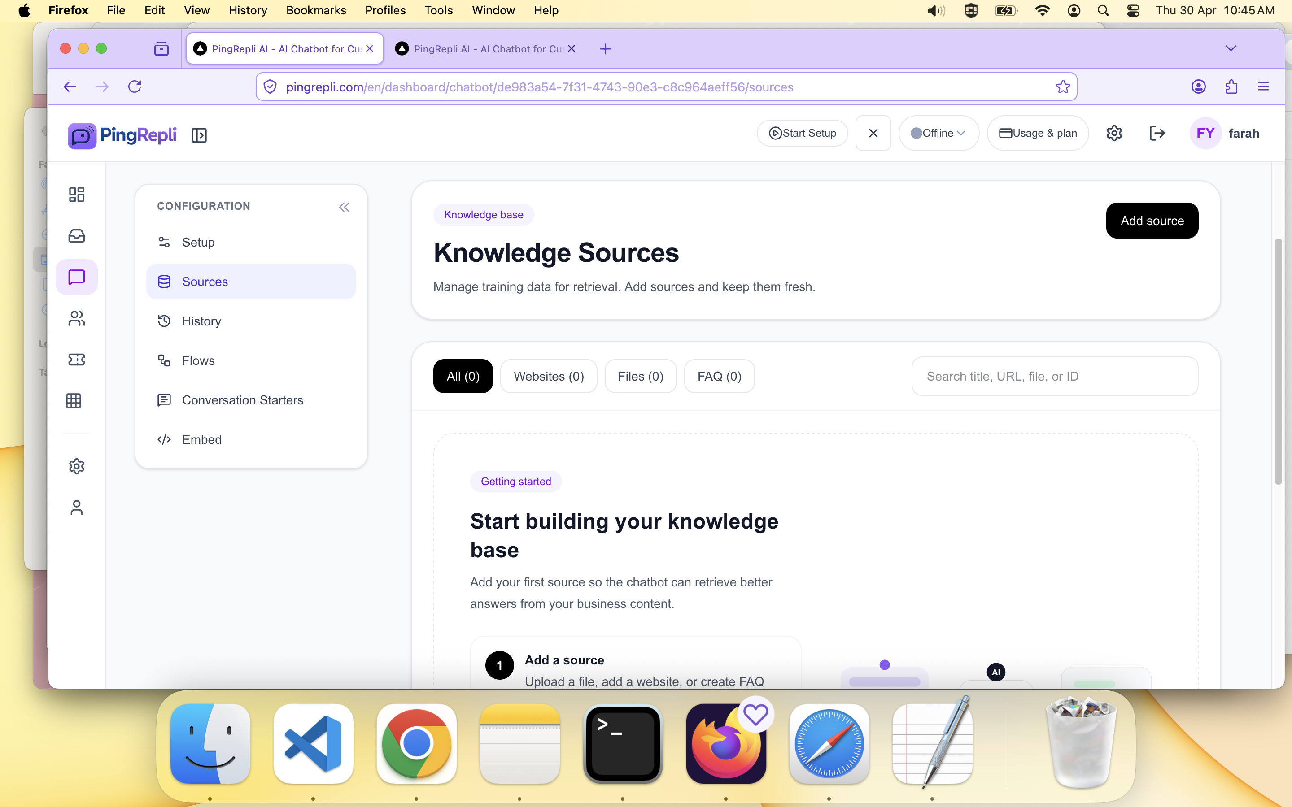1292x807 pixels.
Task: Reload the page in Firefox
Action: pyautogui.click(x=135, y=87)
